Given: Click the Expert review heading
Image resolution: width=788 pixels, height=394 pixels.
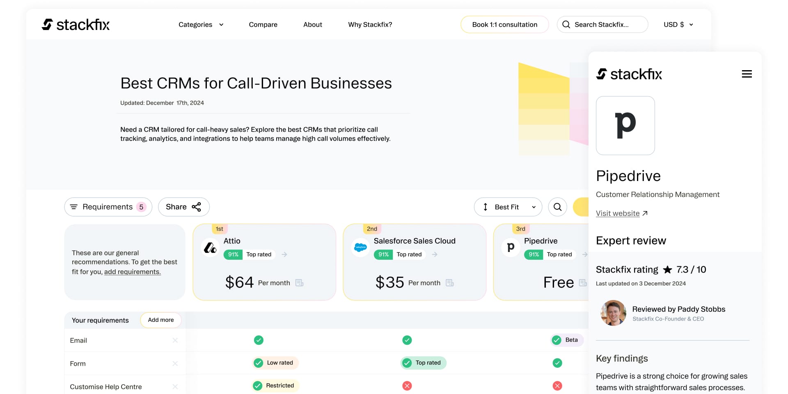Looking at the screenshot, I should [631, 241].
